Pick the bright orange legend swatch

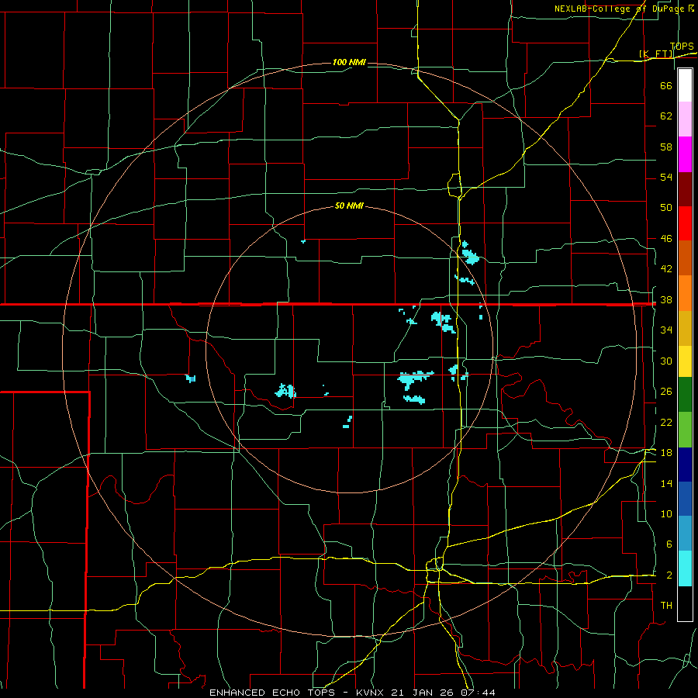(685, 293)
